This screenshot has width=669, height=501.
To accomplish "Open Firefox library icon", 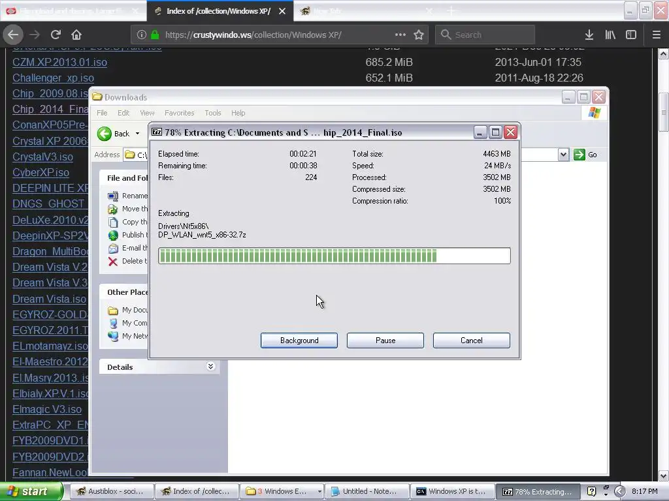I will tap(610, 35).
